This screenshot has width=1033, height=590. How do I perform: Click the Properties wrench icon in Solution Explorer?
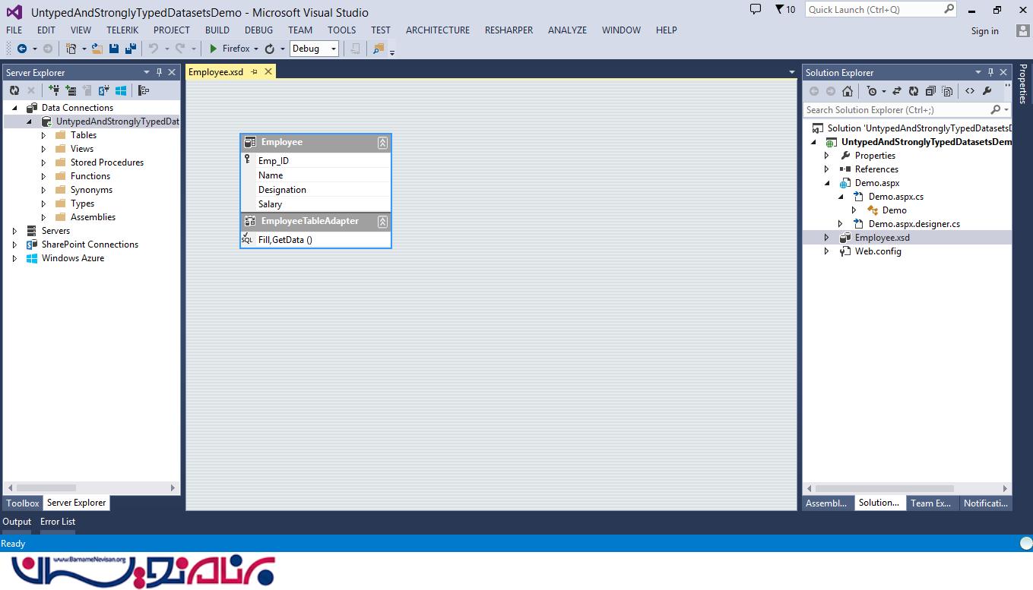coord(987,91)
